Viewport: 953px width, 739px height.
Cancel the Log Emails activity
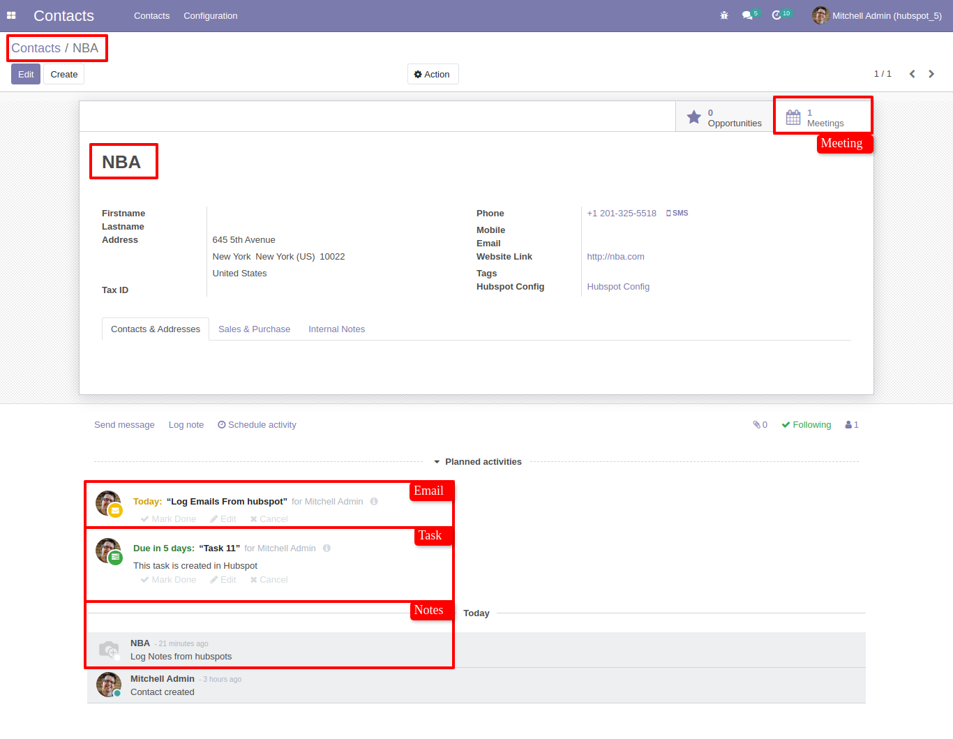point(269,519)
